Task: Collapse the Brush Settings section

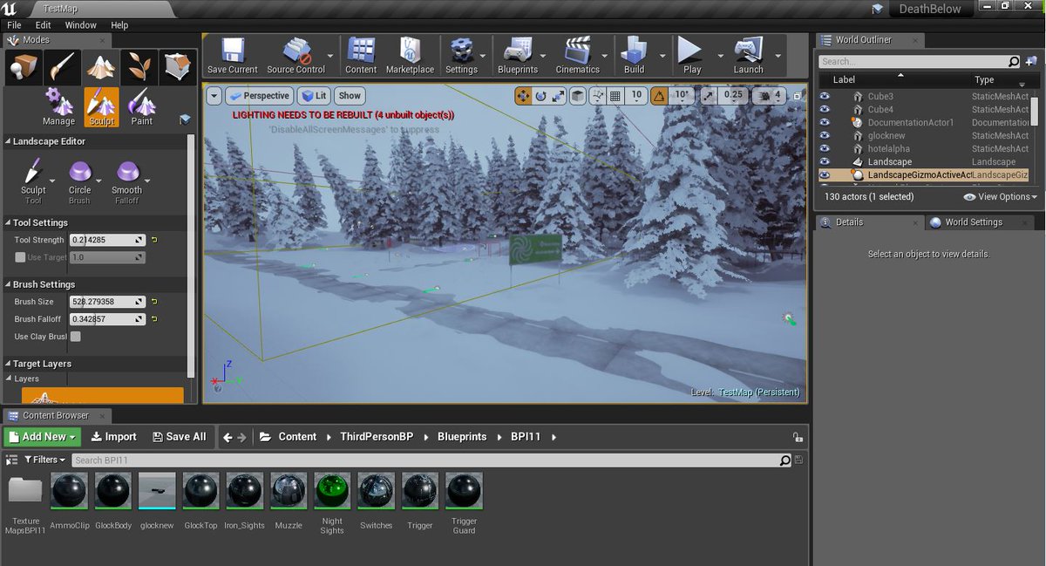Action: tap(8, 284)
